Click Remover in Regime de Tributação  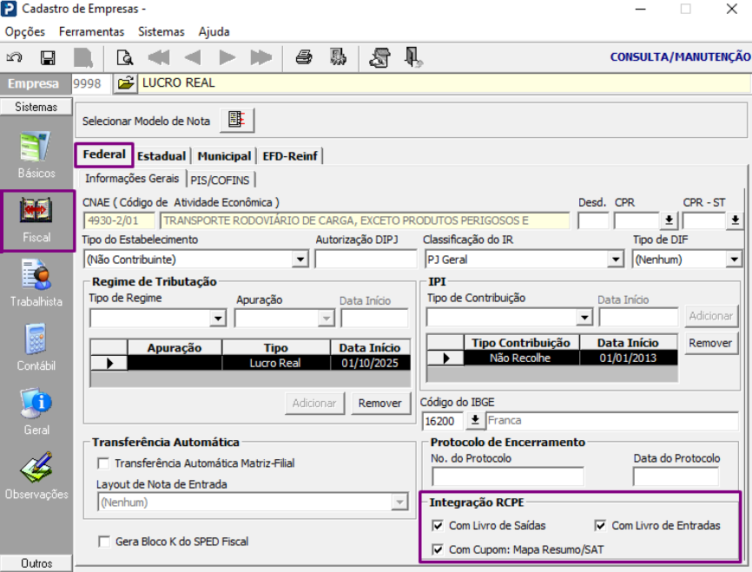coord(379,404)
